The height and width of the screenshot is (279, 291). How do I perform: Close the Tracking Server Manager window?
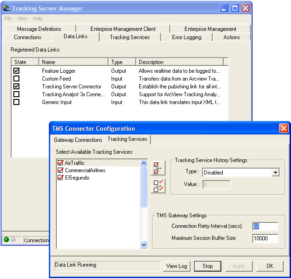click(x=245, y=8)
